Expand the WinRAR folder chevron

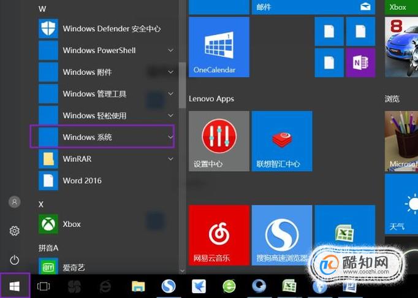[170, 159]
